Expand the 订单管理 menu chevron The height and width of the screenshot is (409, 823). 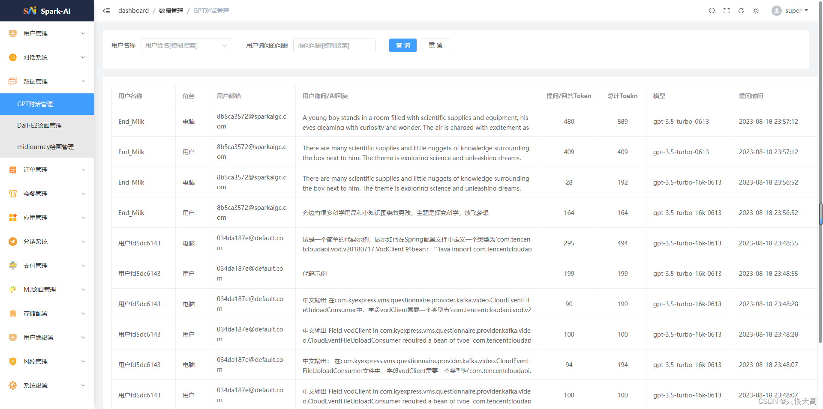tap(83, 170)
